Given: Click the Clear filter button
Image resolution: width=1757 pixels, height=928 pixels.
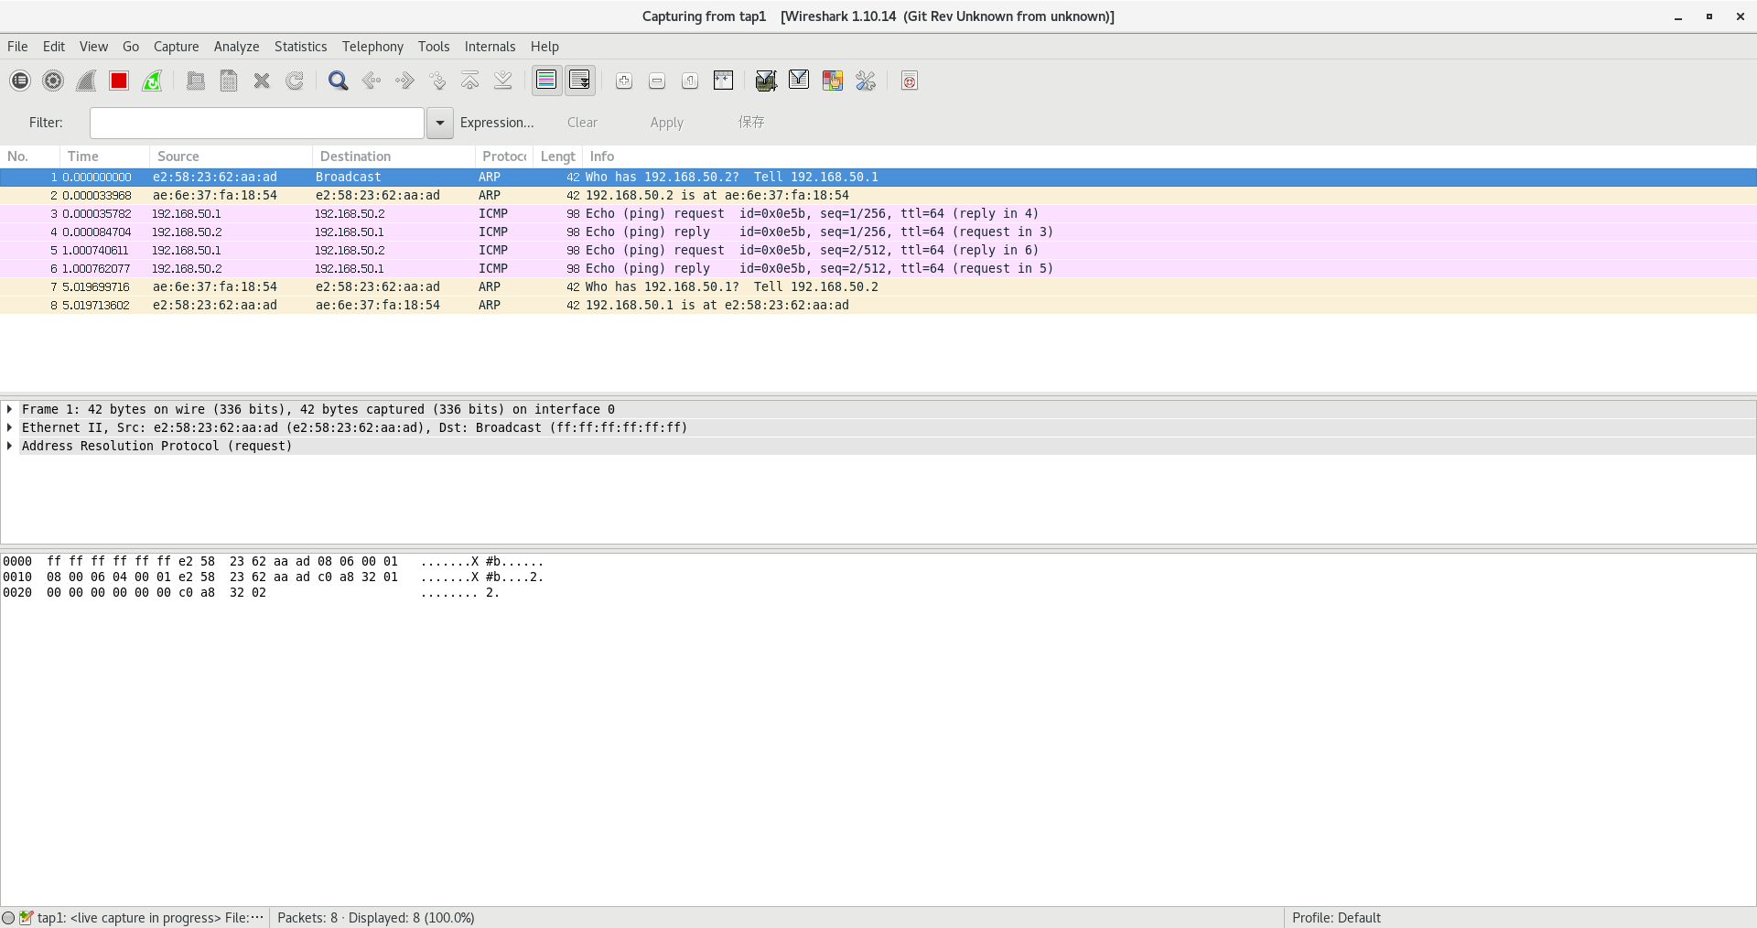Looking at the screenshot, I should pos(582,123).
